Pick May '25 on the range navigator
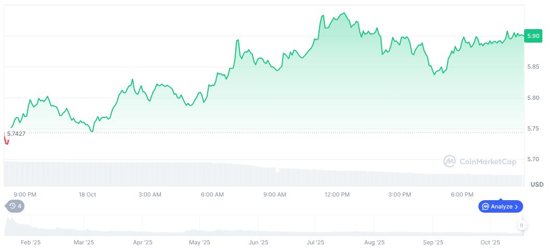 [199, 242]
